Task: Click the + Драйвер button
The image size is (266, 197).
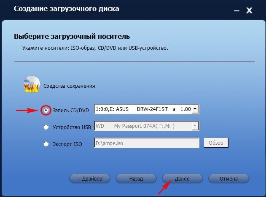Action: pos(90,178)
